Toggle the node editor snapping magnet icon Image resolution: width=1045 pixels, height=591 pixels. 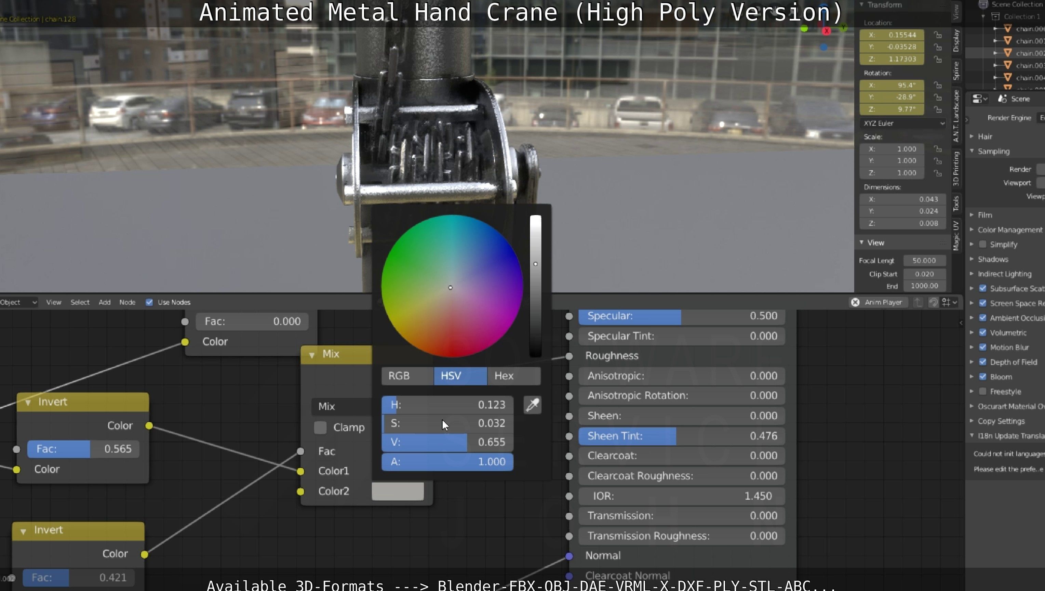pyautogui.click(x=933, y=302)
